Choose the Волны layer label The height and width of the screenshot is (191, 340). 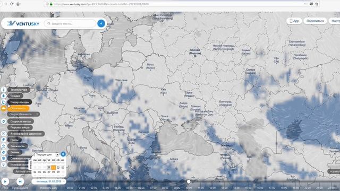[x=15, y=152]
